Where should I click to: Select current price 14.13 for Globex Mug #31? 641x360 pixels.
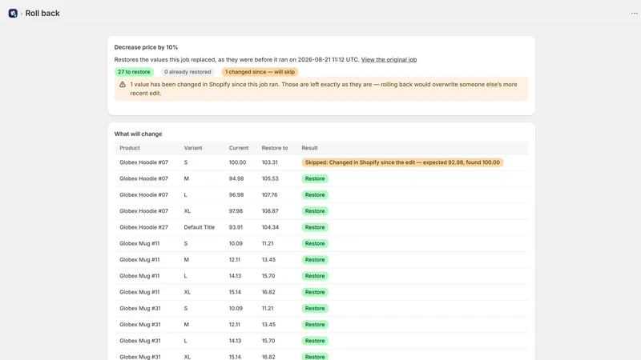(x=235, y=341)
